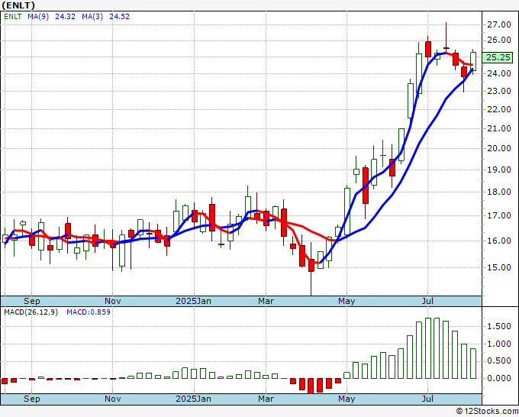The image size is (519, 417).
Task: Click the MA(3) legend label
Action: click(x=92, y=17)
